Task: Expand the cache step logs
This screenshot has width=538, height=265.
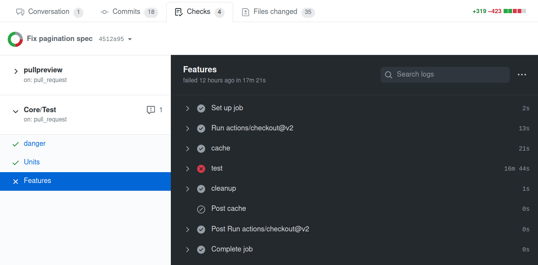Action: pos(187,149)
